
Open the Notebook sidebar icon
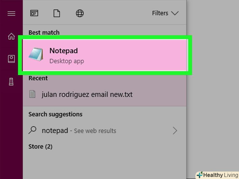point(11,59)
